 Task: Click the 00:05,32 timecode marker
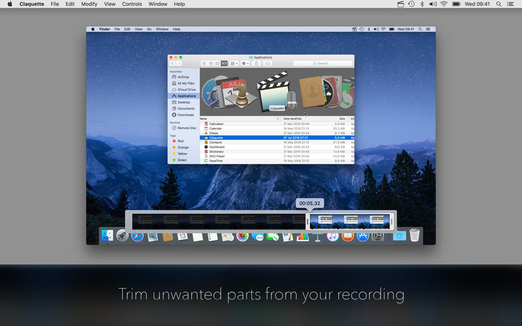[309, 203]
